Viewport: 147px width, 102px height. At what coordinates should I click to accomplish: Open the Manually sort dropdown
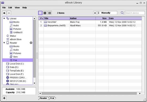point(107,13)
